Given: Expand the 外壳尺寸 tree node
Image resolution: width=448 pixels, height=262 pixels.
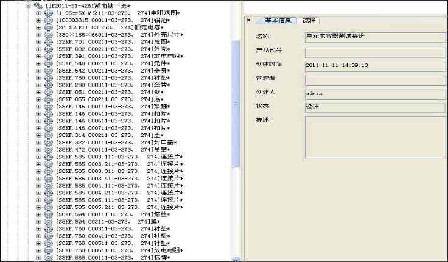Looking at the screenshot, I should [40, 35].
